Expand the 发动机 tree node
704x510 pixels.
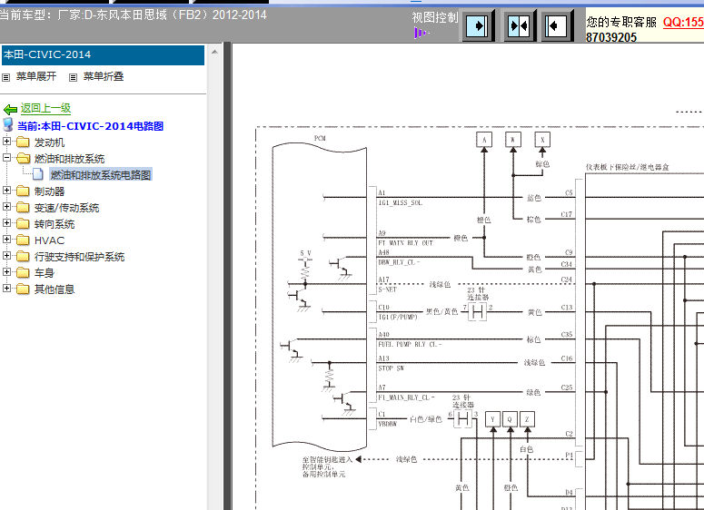pyautogui.click(x=6, y=142)
